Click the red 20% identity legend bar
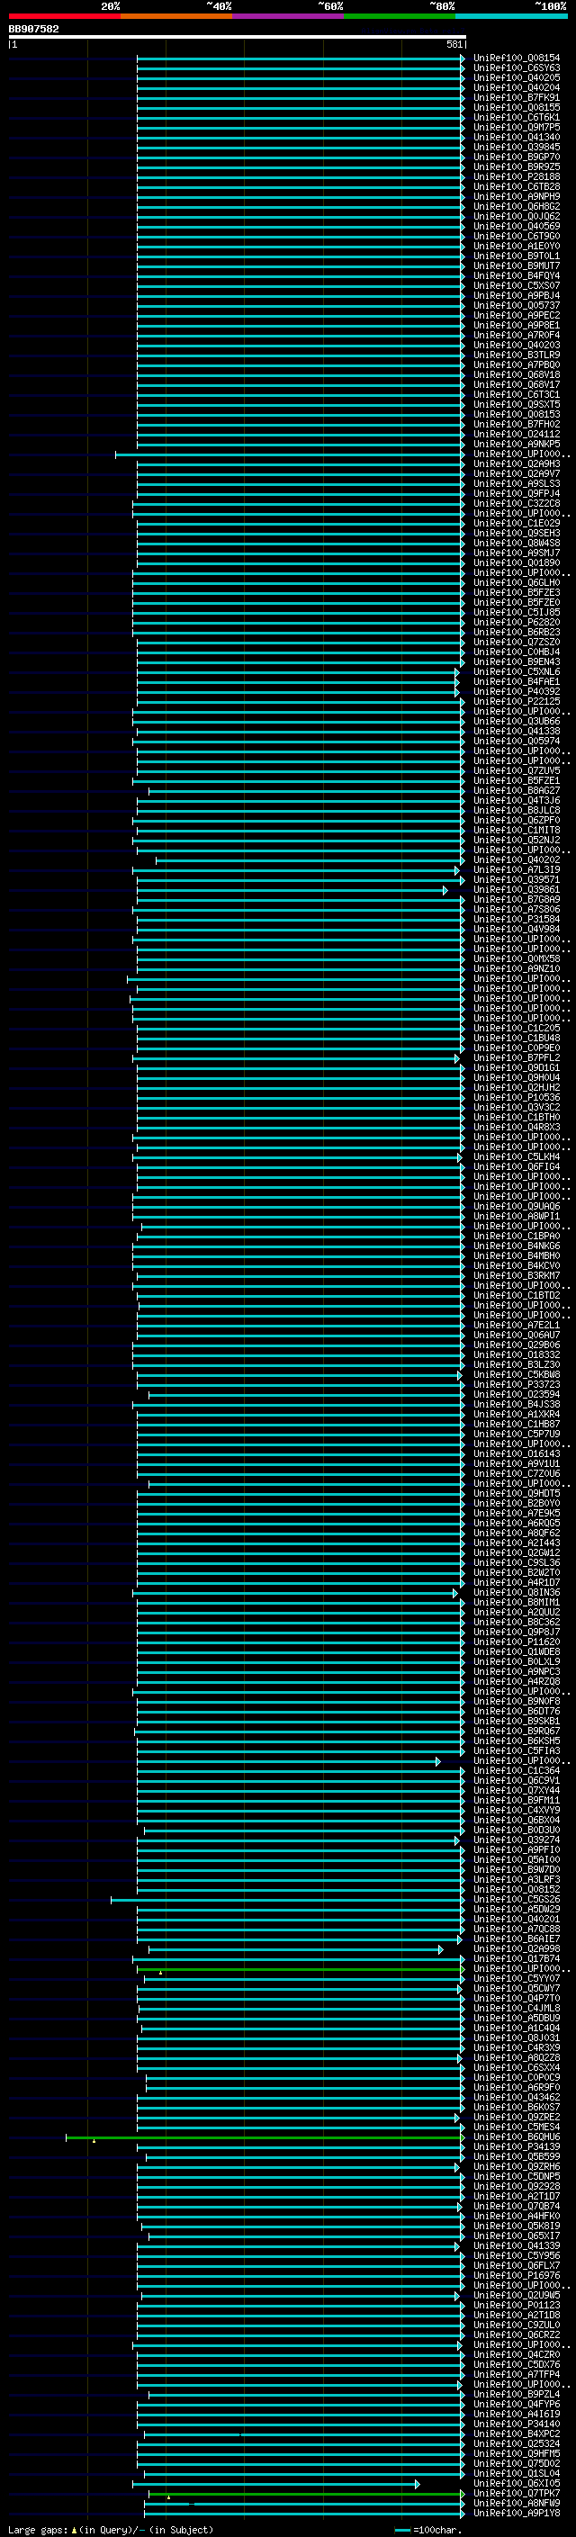This screenshot has width=576, height=2537. click(x=64, y=16)
